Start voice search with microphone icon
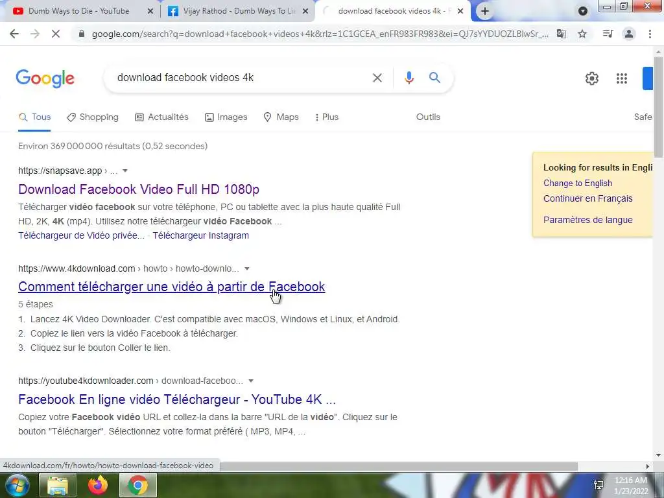The height and width of the screenshot is (498, 664). pos(409,78)
